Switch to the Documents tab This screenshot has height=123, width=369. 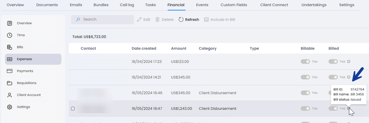coord(47,5)
